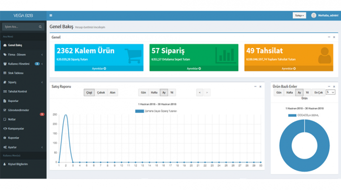Open Kuponlar menu item

point(23,137)
